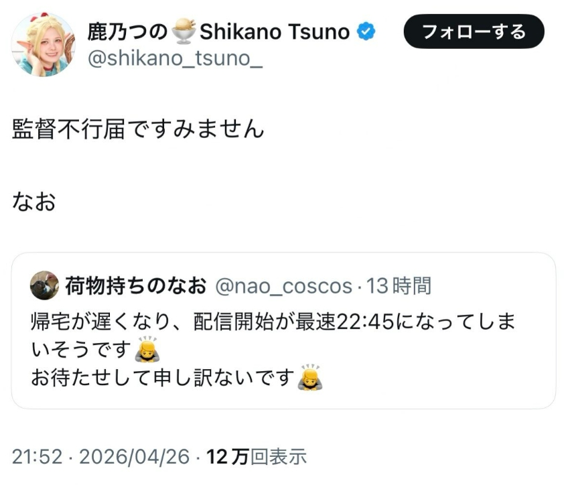Click the 21:52 post time

click(37, 458)
